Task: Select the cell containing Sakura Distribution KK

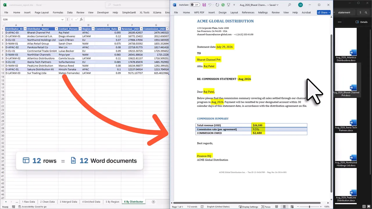Action: [x=42, y=69]
